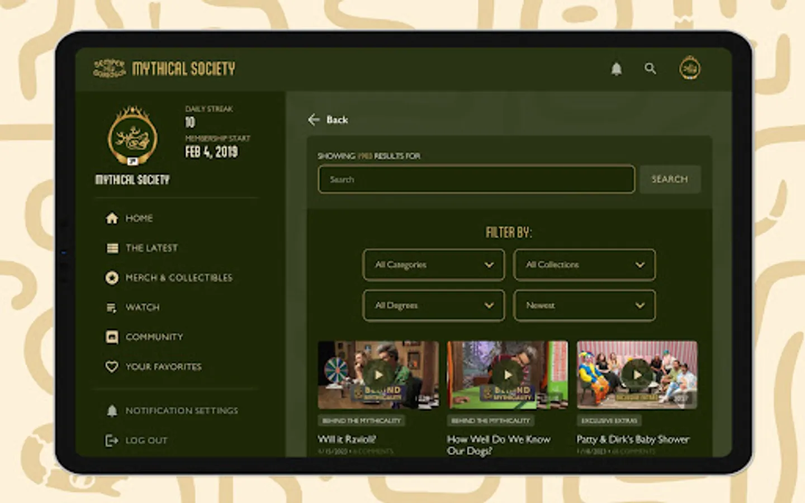Open the All Degrees dropdown
This screenshot has width=805, height=503.
(434, 306)
